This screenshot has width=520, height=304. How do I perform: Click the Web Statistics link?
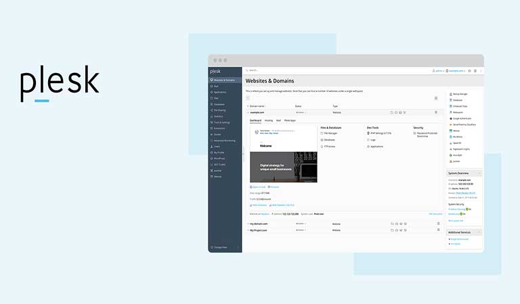258,205
